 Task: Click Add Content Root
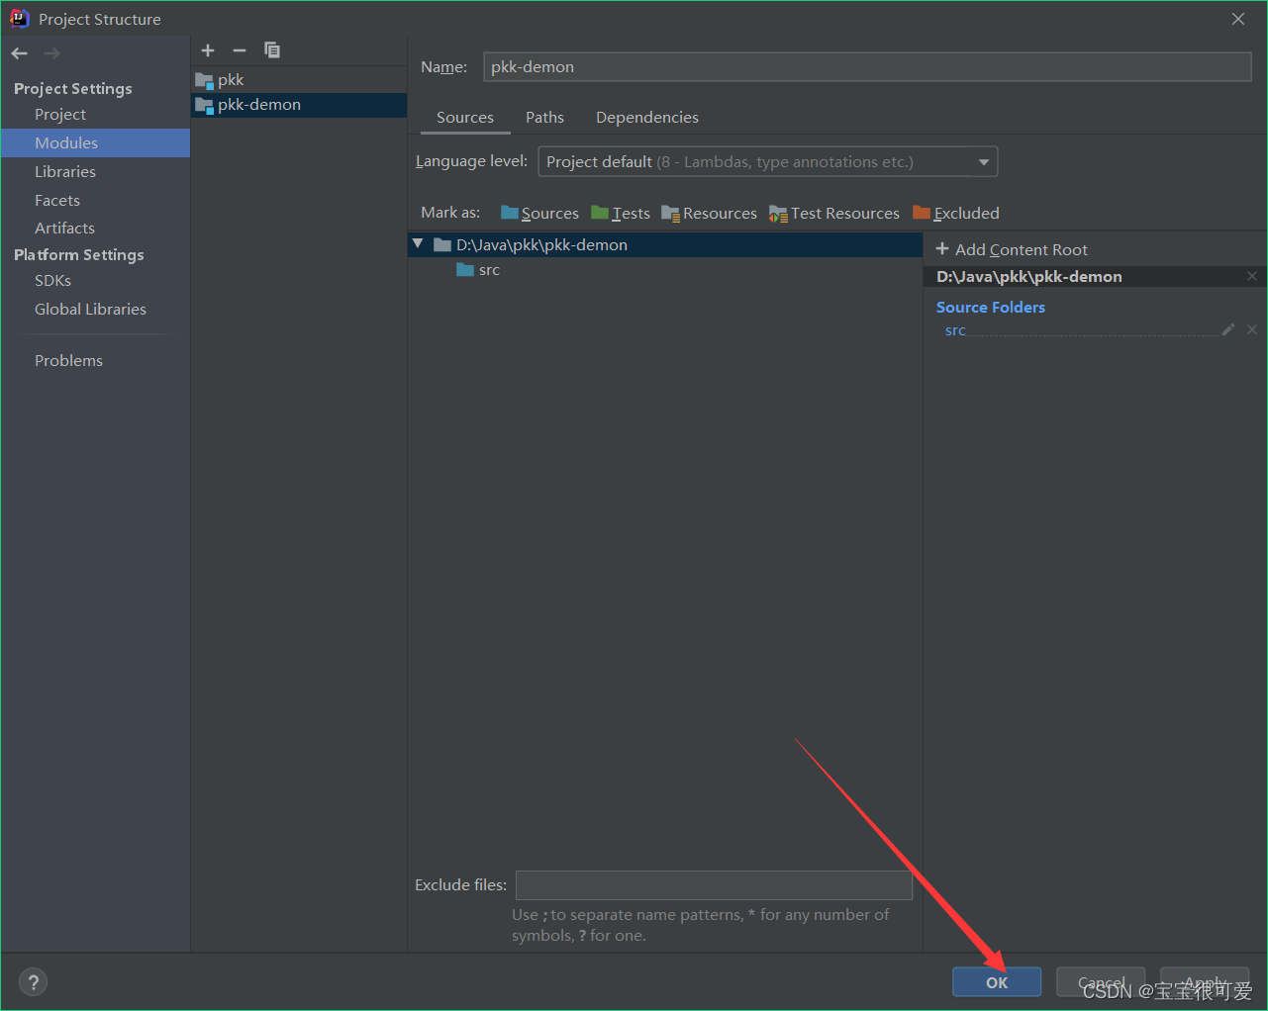tap(1012, 249)
